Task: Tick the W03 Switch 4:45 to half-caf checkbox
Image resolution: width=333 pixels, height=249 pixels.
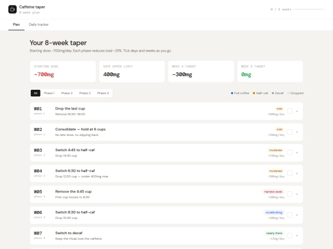Action: pyautogui.click(x=290, y=152)
